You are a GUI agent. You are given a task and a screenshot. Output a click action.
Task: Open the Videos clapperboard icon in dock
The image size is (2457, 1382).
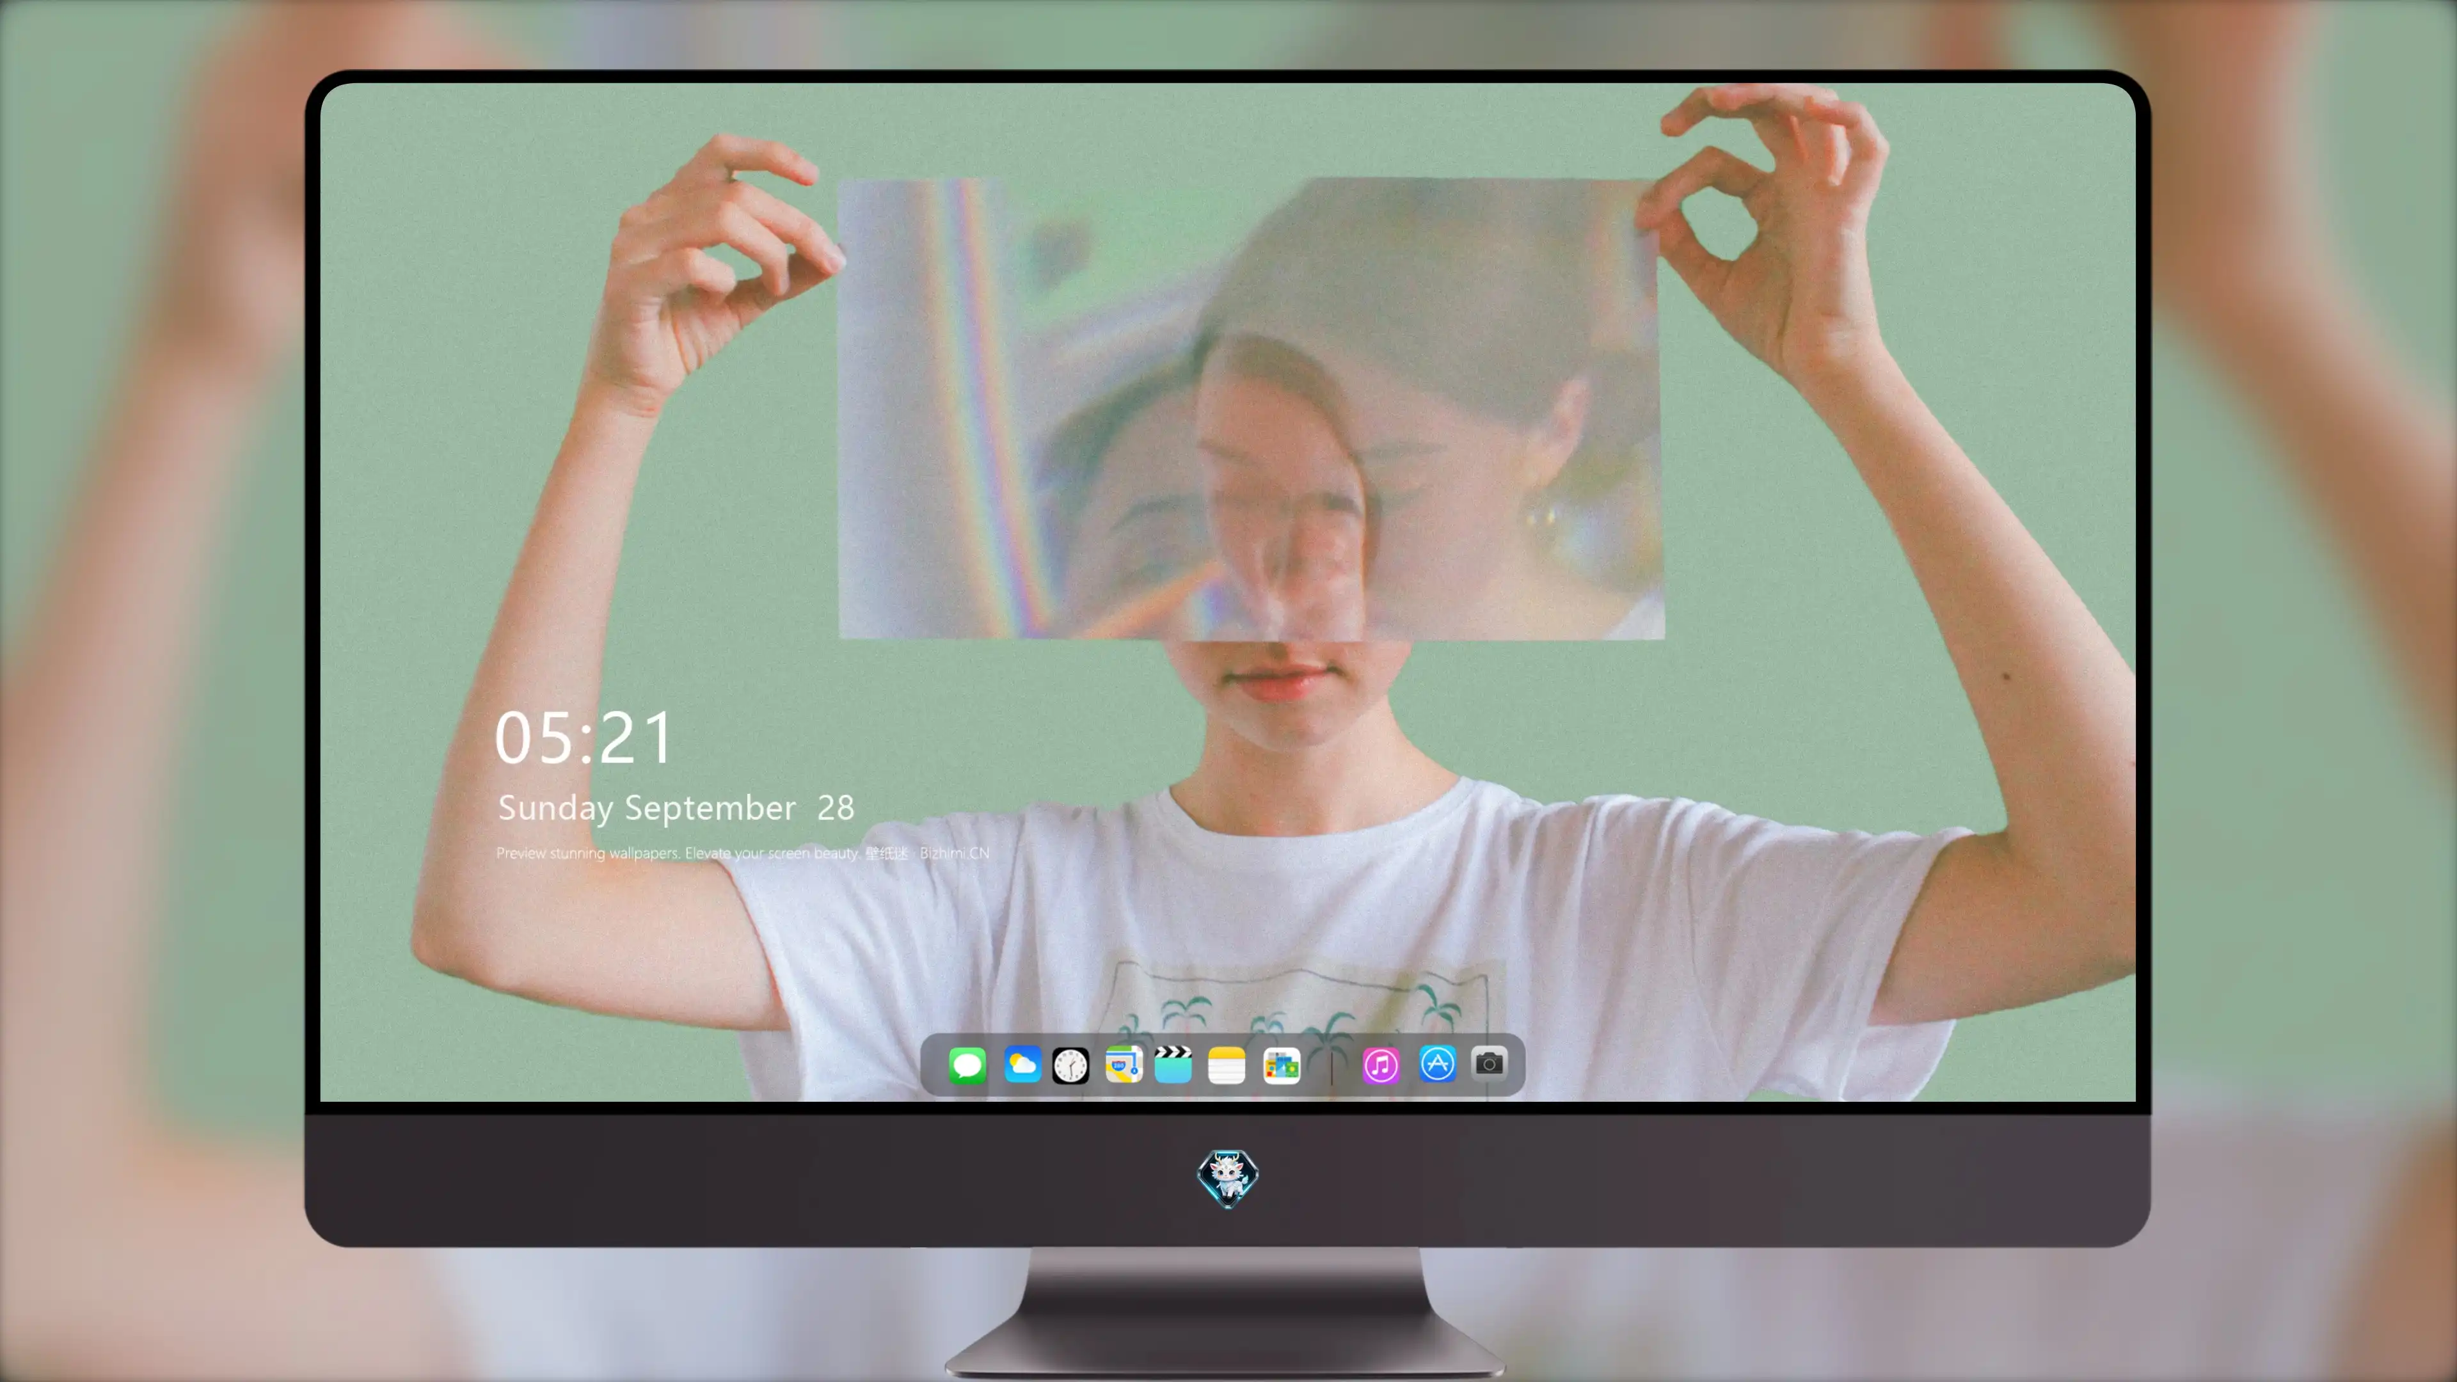pyautogui.click(x=1173, y=1065)
